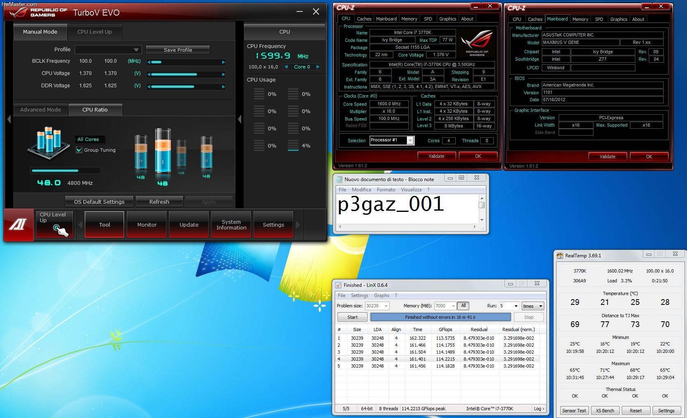
Task: Open Monitor in AI Suite bar
Action: click(147, 225)
